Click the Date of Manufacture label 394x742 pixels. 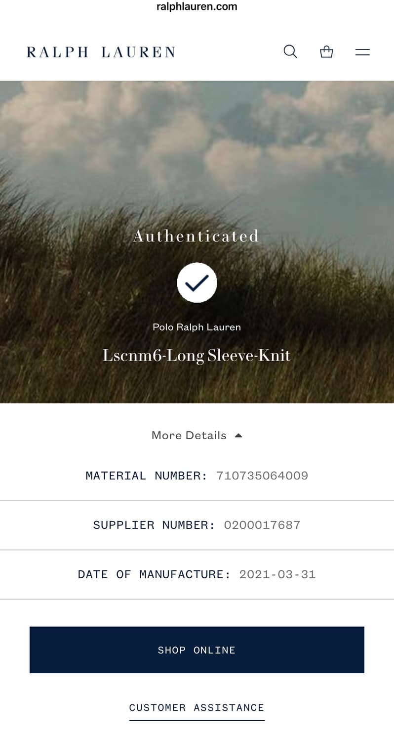154,574
